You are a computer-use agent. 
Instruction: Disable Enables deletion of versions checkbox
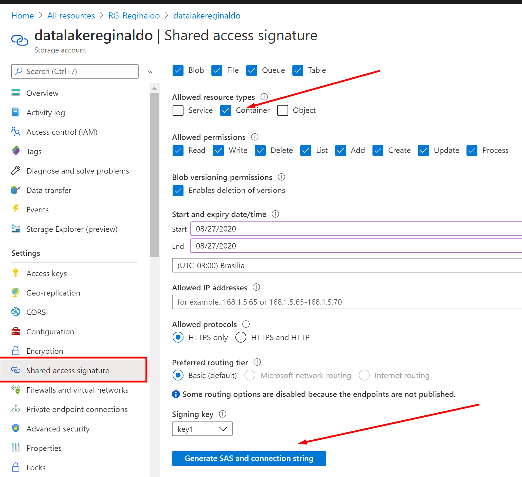178,191
